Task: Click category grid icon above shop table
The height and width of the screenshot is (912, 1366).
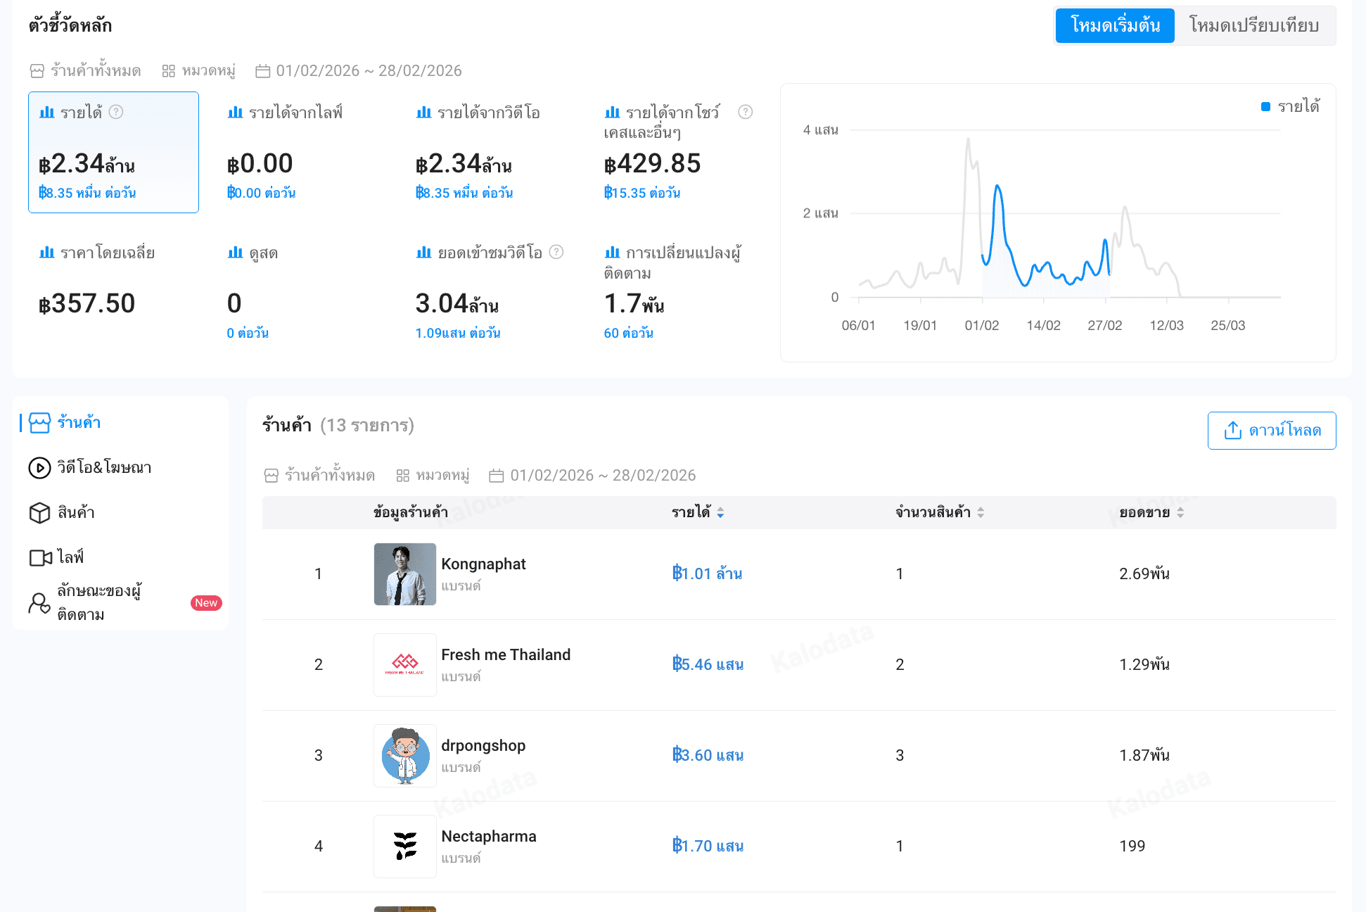Action: pyautogui.click(x=402, y=476)
